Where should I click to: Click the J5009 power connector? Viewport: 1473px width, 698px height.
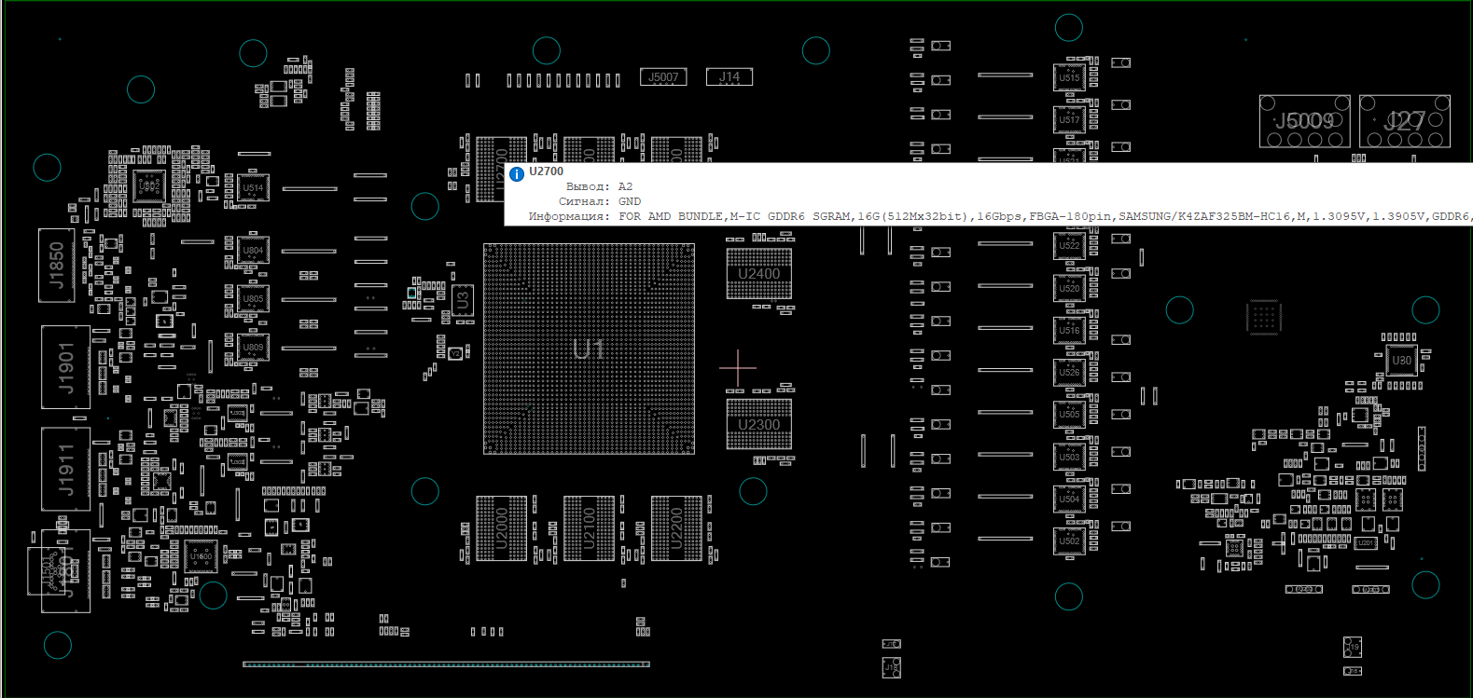pos(1304,121)
